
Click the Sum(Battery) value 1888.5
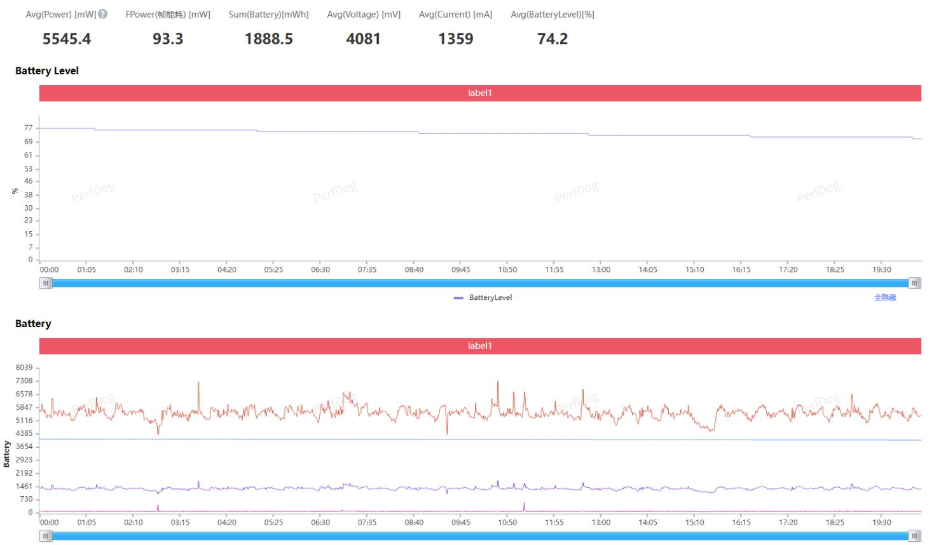click(x=268, y=39)
